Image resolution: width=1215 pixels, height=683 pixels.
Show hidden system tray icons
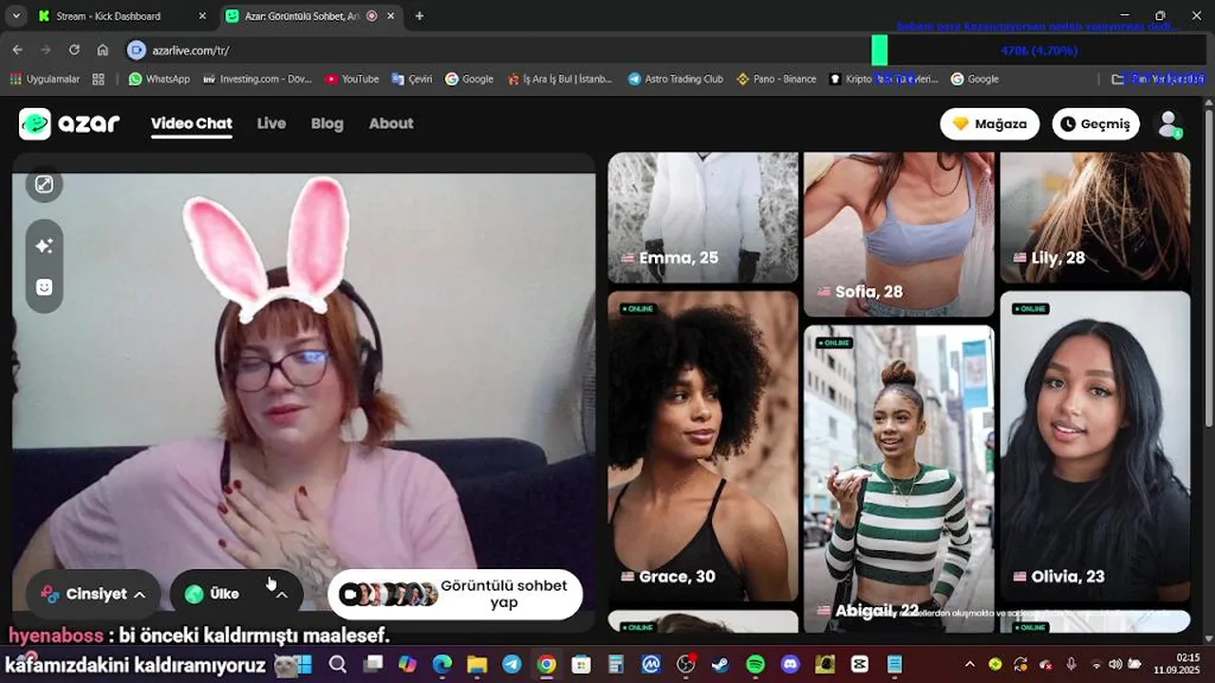[x=969, y=664]
